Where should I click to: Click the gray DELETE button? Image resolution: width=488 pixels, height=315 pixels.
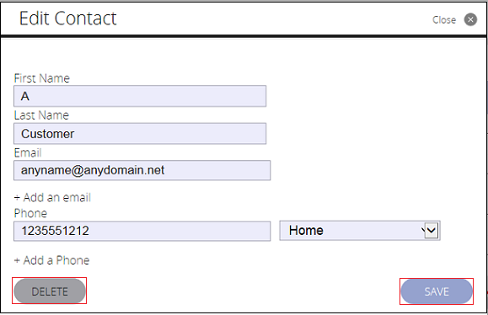coord(50,291)
